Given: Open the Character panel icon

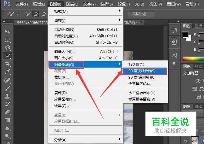Looking at the screenshot, I should pos(175,55).
